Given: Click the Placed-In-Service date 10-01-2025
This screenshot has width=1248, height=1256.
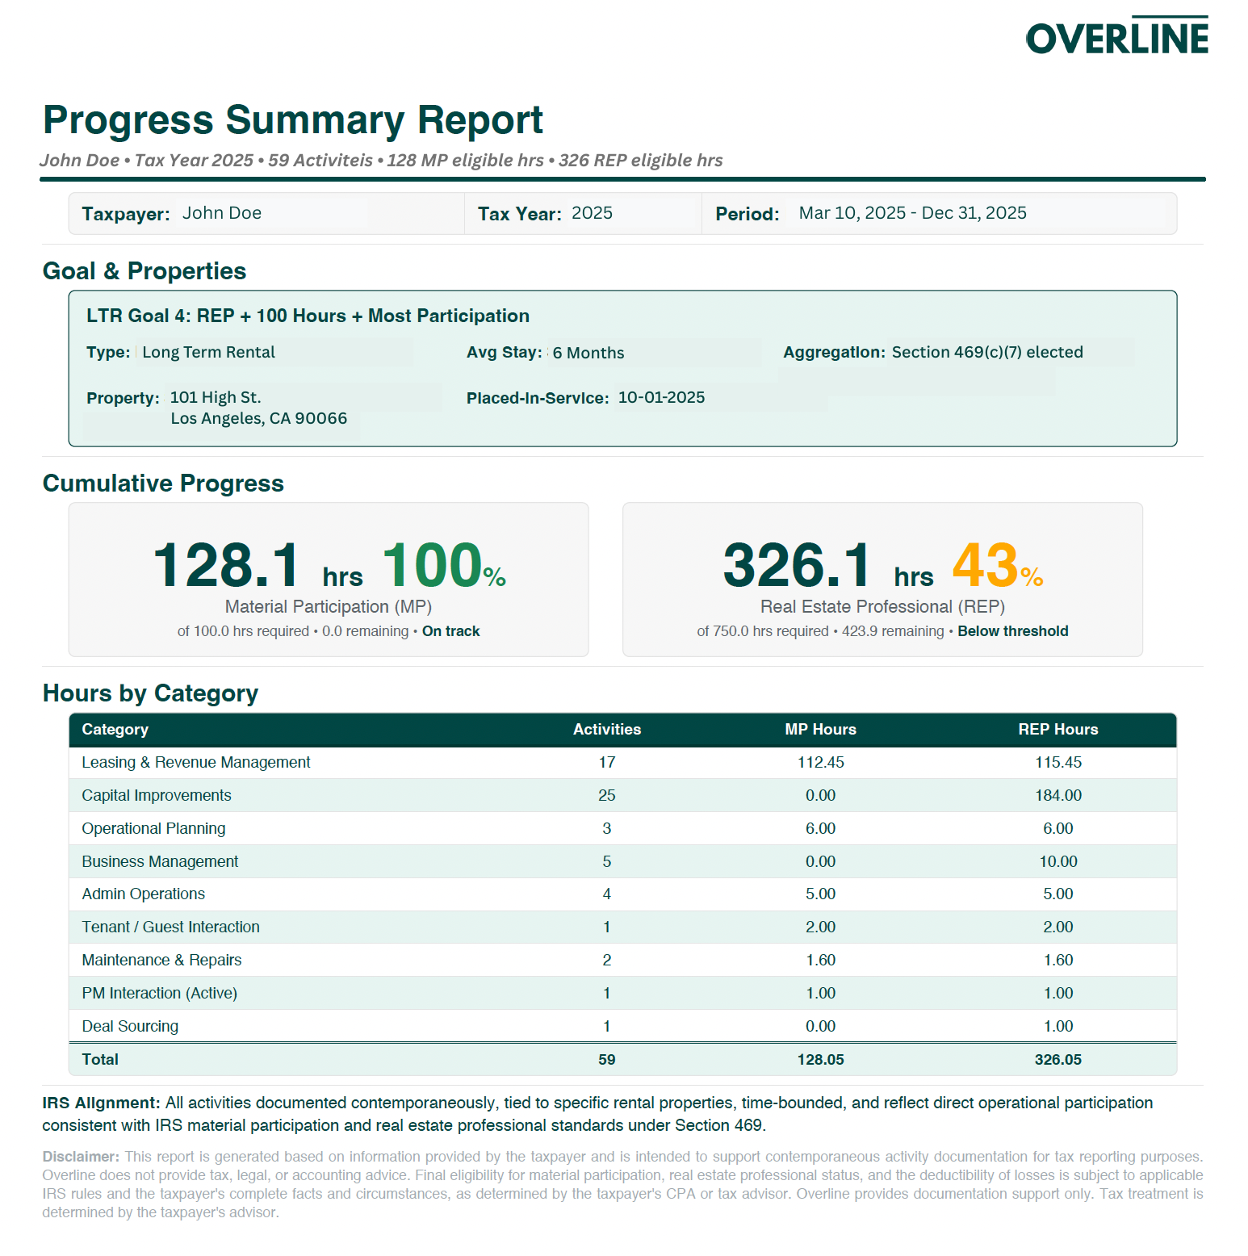Looking at the screenshot, I should 660,397.
